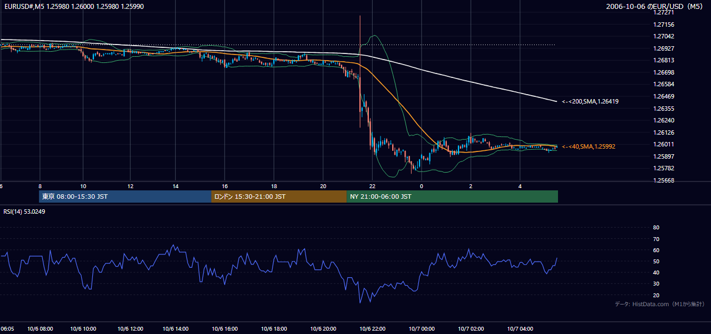Click price axis label 1.26240
The image size is (711, 334).
(664, 120)
